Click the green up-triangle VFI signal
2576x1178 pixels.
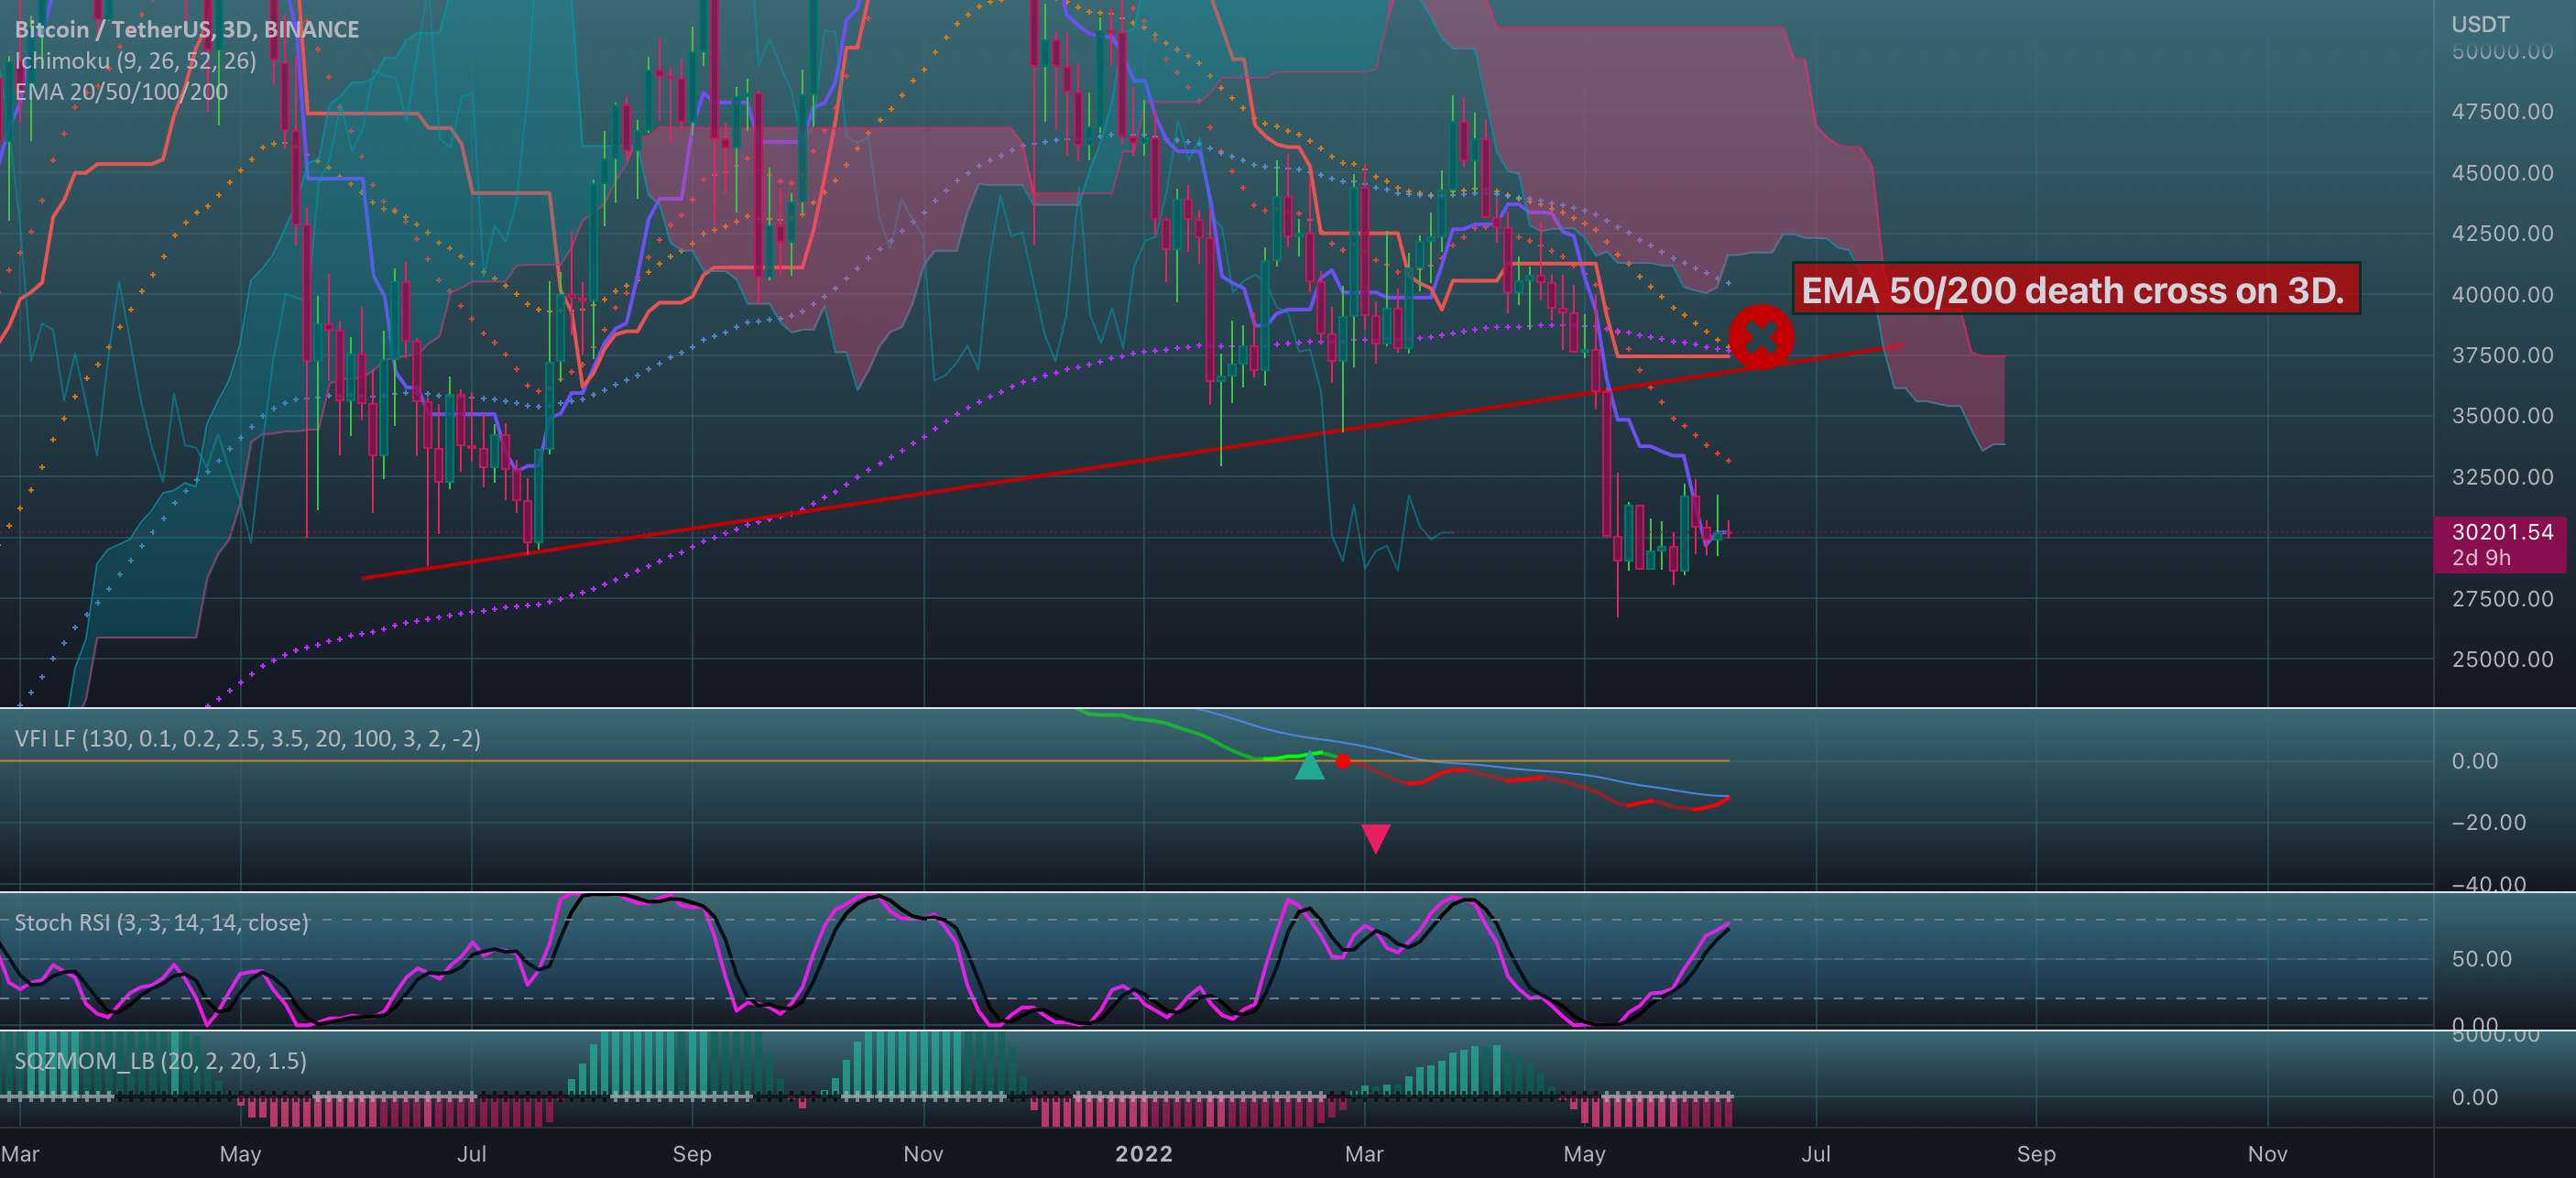(x=1309, y=766)
